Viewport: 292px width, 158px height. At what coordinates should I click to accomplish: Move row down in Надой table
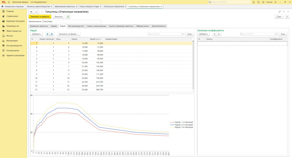coord(52,34)
